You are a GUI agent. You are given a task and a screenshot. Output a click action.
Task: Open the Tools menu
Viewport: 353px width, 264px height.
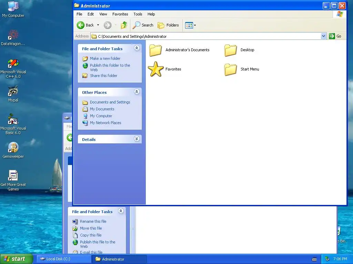coord(138,14)
